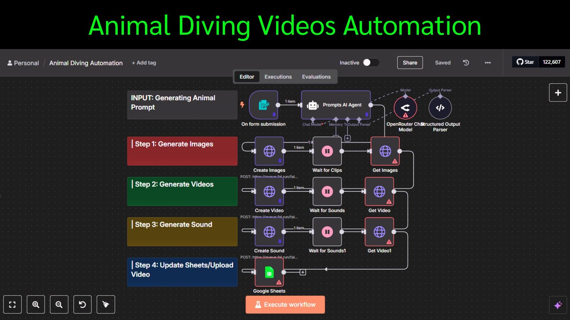Select the red Step 1: Generate Images note
This screenshot has width=570, height=320.
coord(182,151)
